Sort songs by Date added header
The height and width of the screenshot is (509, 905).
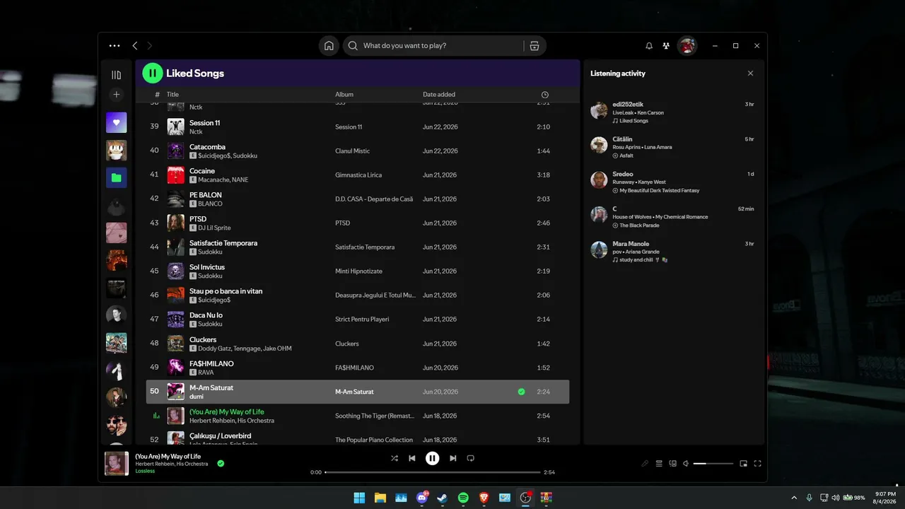pos(439,95)
